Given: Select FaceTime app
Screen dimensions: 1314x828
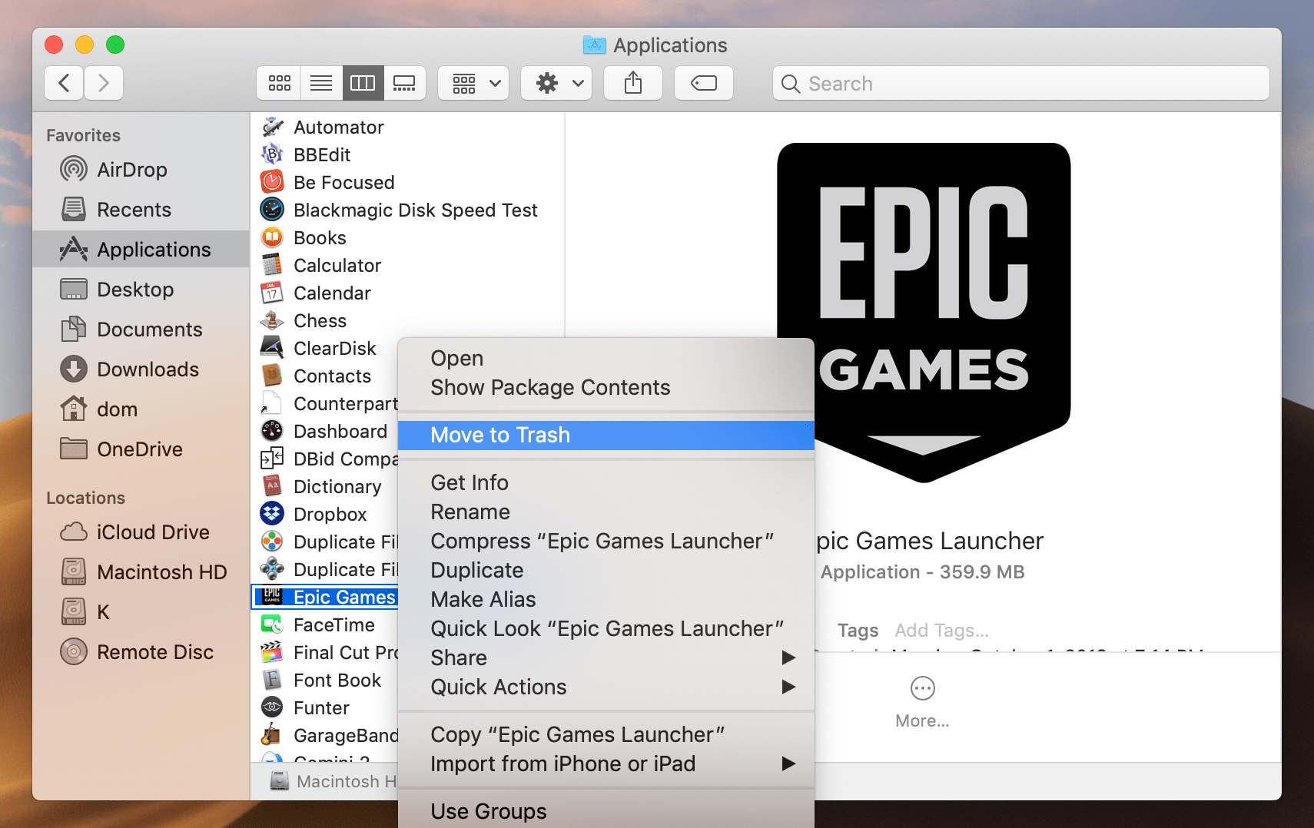Looking at the screenshot, I should click(x=325, y=625).
